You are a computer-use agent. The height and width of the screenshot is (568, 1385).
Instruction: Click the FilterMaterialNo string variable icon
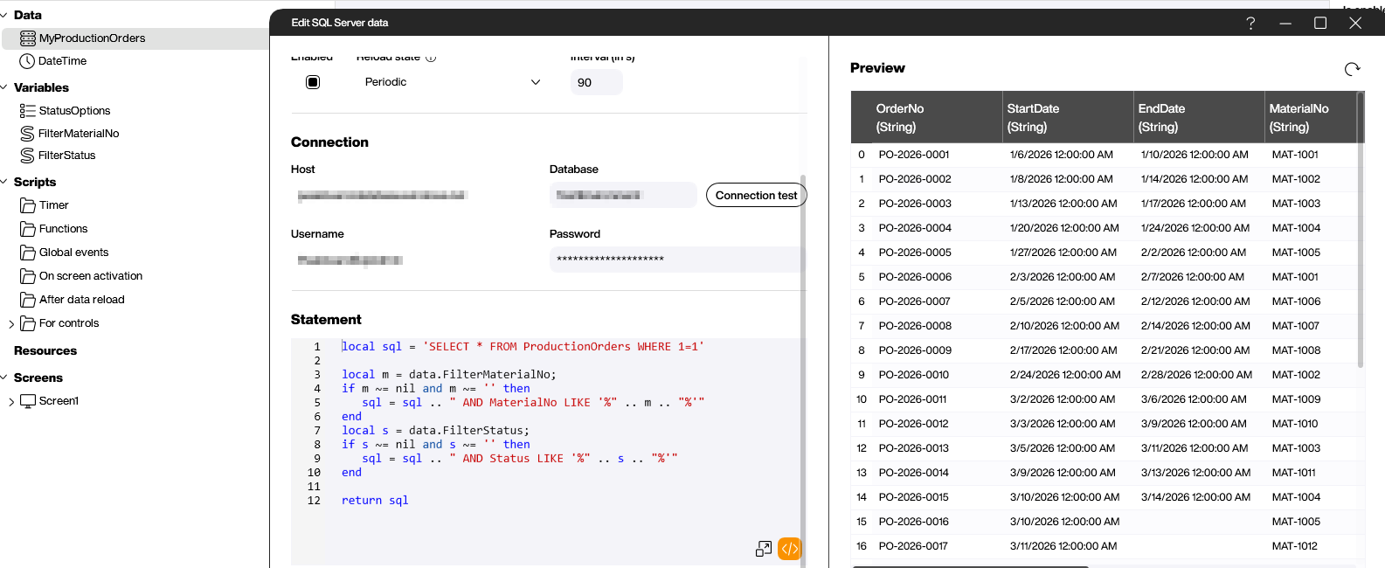(x=27, y=134)
